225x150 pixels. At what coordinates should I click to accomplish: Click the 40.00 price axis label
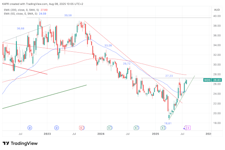(217, 16)
